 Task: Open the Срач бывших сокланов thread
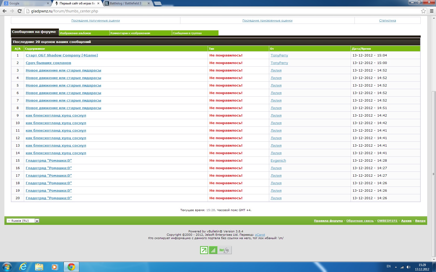(48, 63)
